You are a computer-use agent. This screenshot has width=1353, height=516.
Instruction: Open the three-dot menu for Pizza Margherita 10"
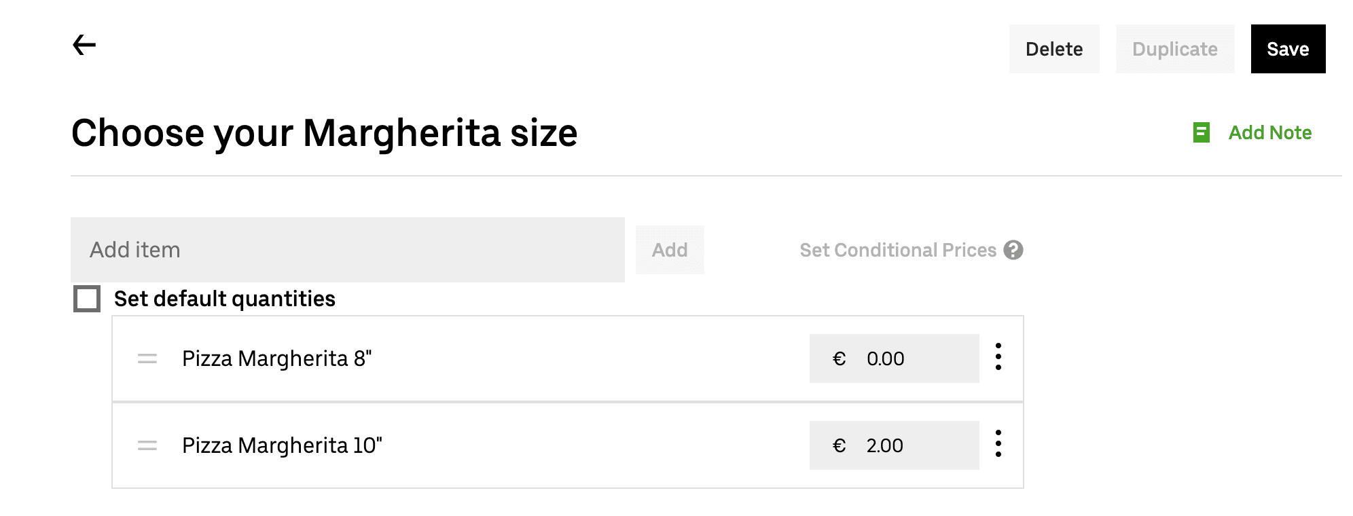[998, 445]
